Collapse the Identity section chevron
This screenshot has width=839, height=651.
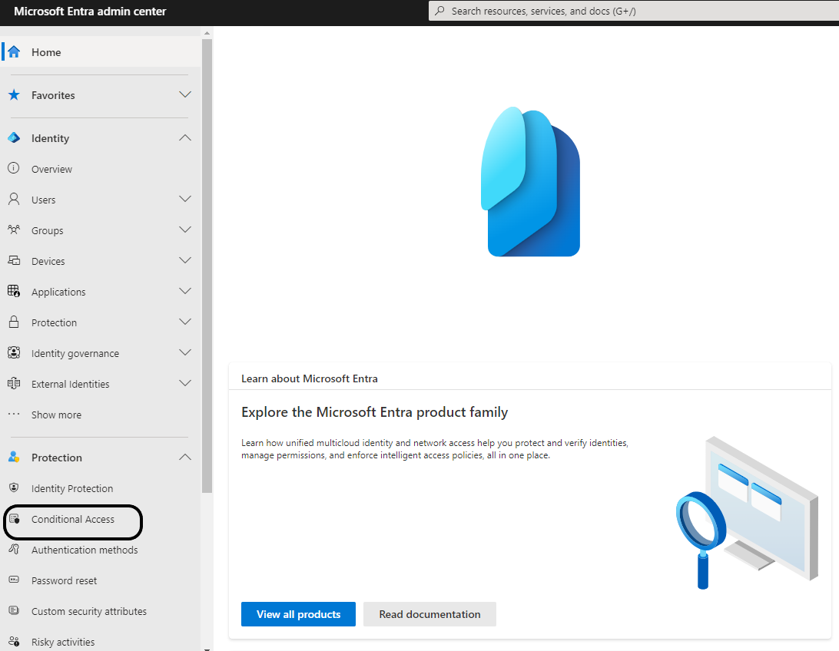[185, 138]
